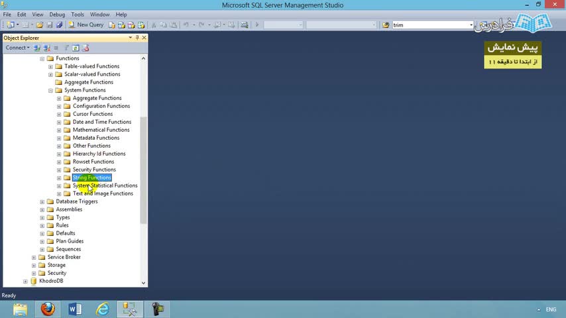Click Object Explorer scroll up arrow
566x318 pixels.
(x=143, y=58)
